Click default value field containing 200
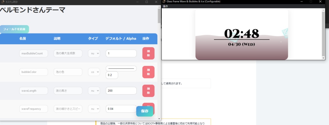This screenshot has width=329, height=125. pos(121,91)
